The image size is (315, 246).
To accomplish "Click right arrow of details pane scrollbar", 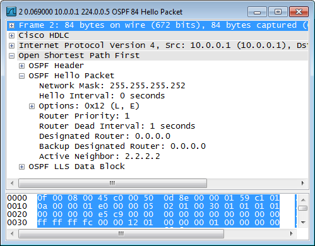I will (x=303, y=183).
